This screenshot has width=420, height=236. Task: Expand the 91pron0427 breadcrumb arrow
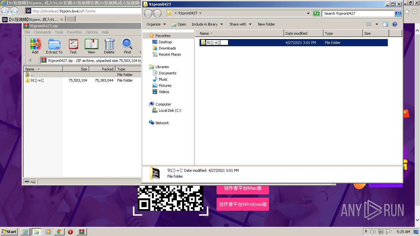coord(200,13)
